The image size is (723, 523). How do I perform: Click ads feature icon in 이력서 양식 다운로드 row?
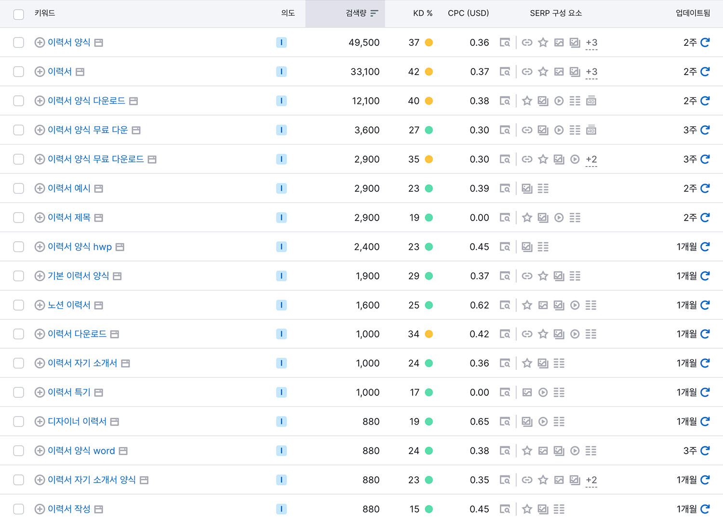pos(591,101)
